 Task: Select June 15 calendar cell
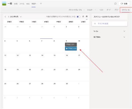point(58,60)
